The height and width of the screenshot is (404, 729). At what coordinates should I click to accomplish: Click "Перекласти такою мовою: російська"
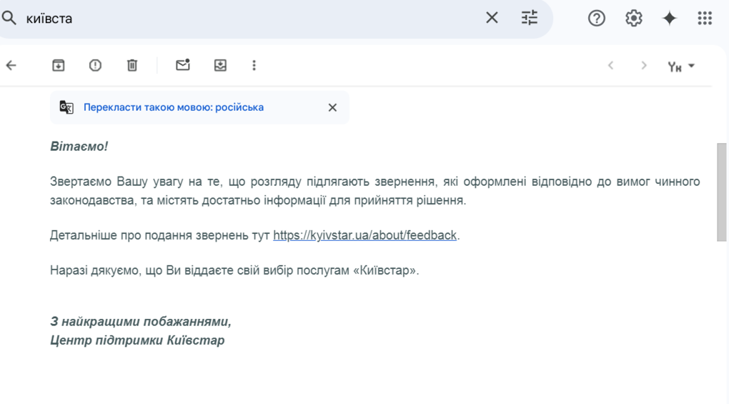pyautogui.click(x=174, y=107)
